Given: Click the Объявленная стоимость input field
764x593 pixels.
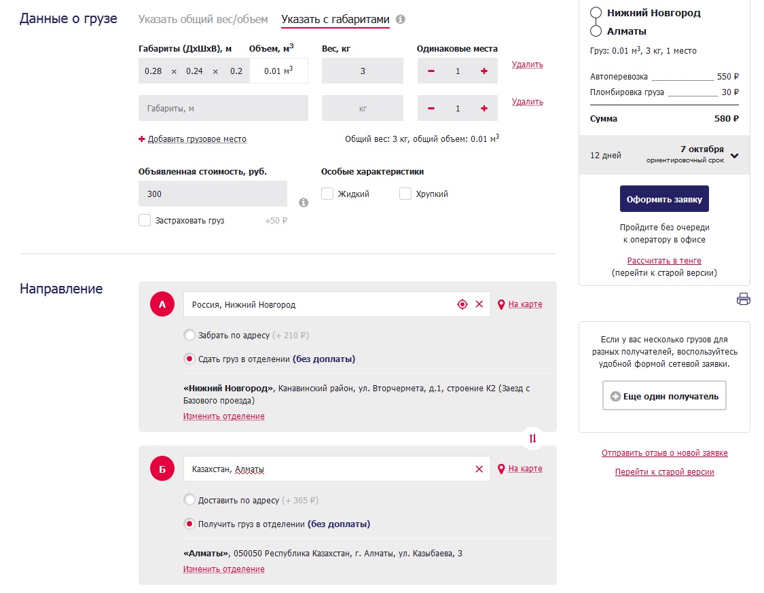Looking at the screenshot, I should pyautogui.click(x=213, y=194).
